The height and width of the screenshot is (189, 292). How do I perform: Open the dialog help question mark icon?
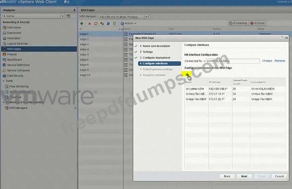tap(282, 38)
